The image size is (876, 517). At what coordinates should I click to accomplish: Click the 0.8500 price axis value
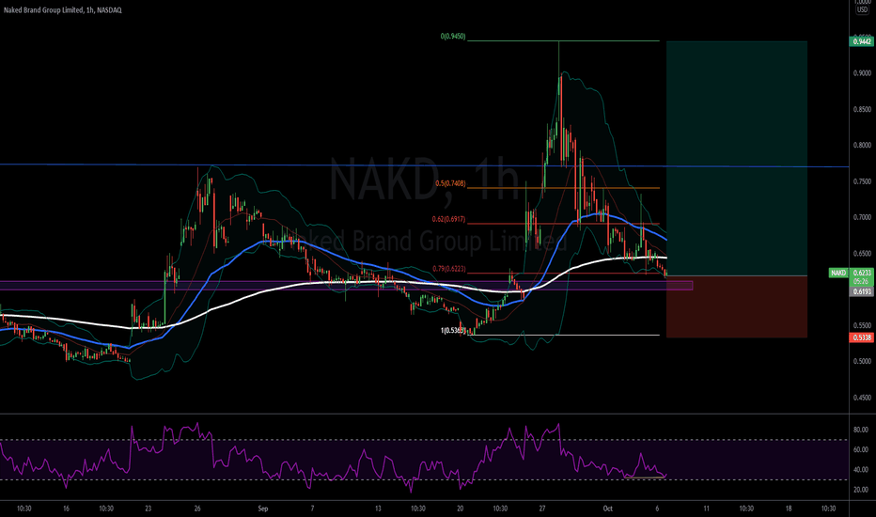pyautogui.click(x=862, y=110)
